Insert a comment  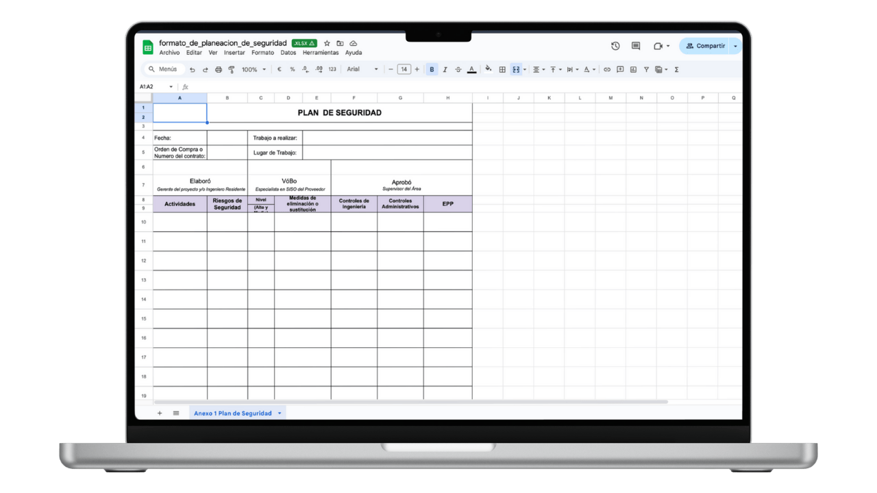point(619,69)
